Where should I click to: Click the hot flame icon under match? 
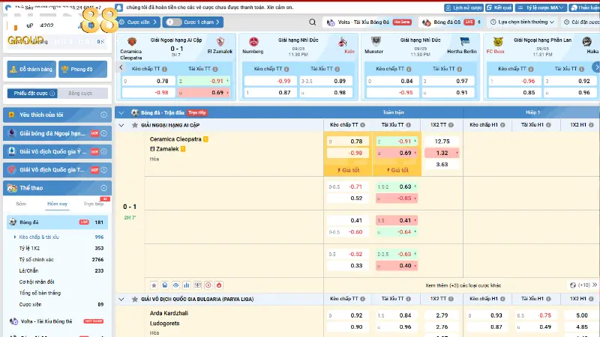[219, 285]
